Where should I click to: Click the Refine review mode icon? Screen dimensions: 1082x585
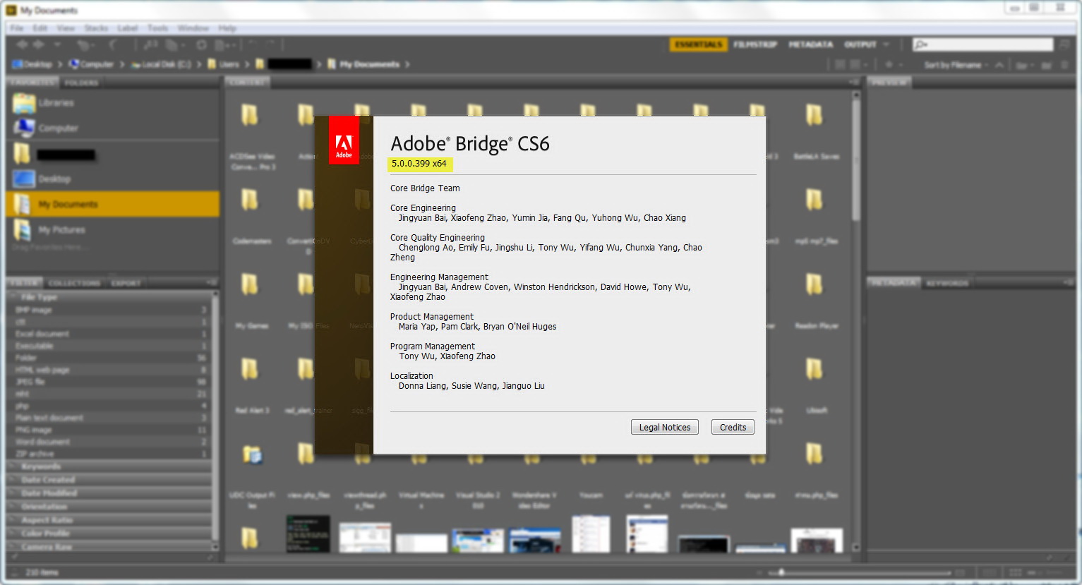coord(174,44)
